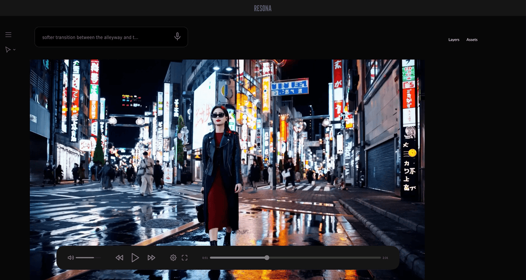Switch to the Layers tab
This screenshot has height=280, width=526.
pyautogui.click(x=453, y=40)
